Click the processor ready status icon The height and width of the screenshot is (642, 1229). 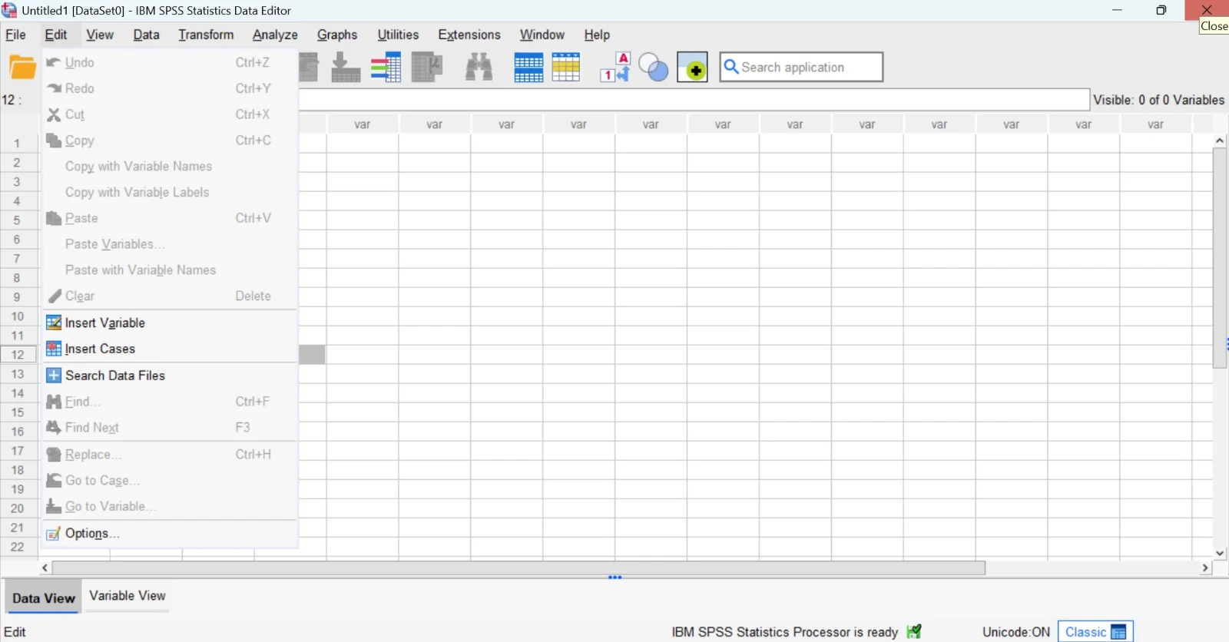pos(914,632)
